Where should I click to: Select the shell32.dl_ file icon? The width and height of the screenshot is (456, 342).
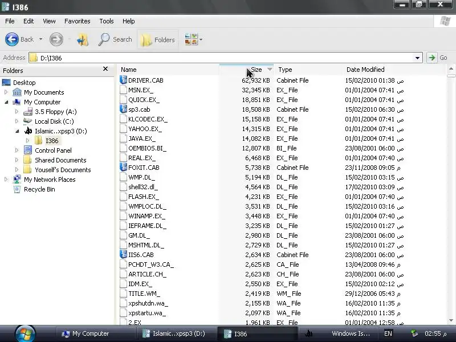pos(124,187)
